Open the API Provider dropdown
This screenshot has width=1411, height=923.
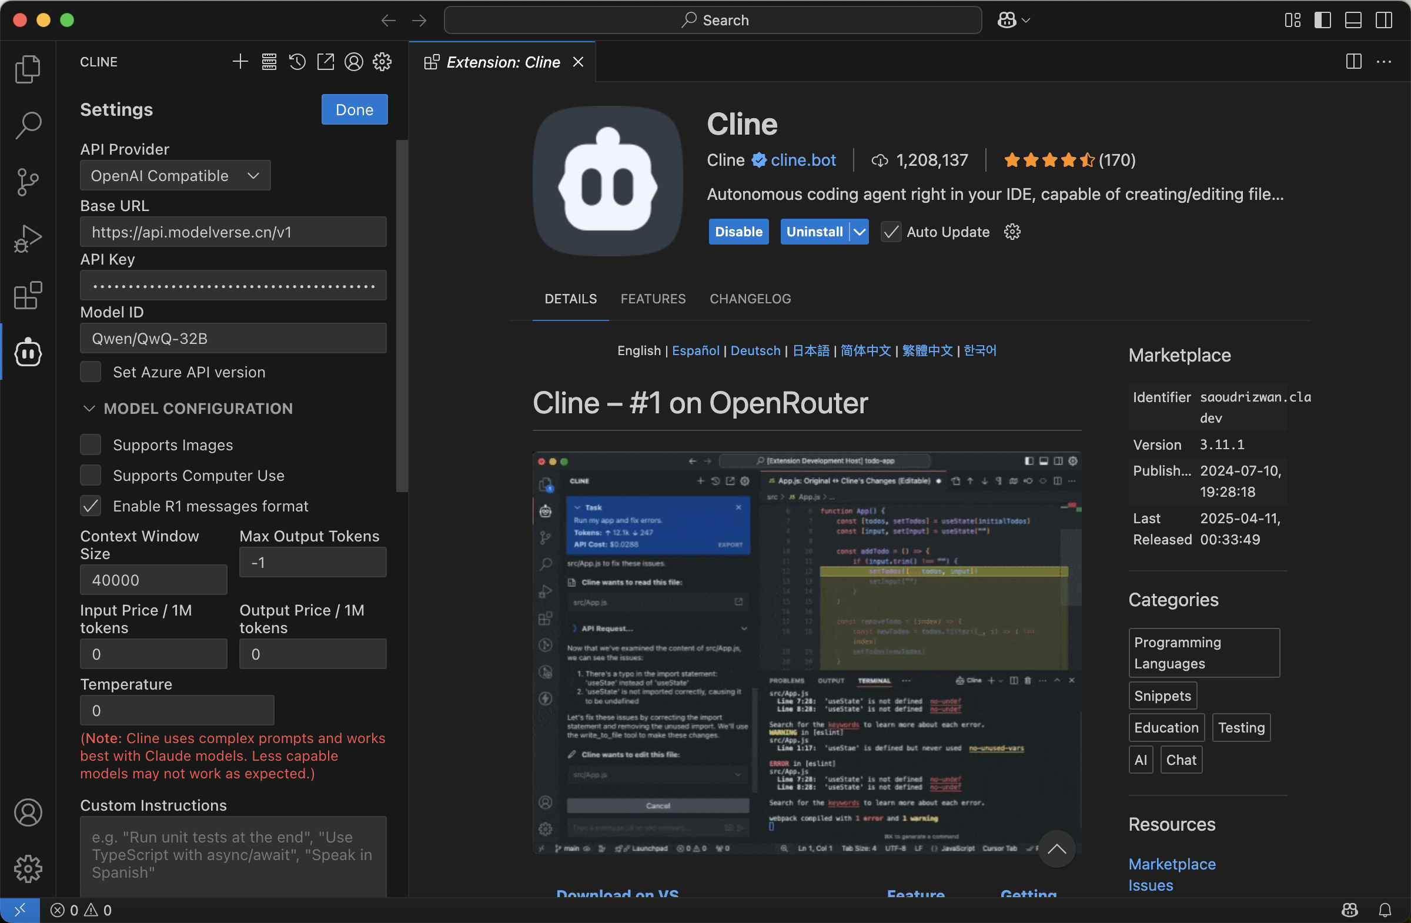click(175, 175)
